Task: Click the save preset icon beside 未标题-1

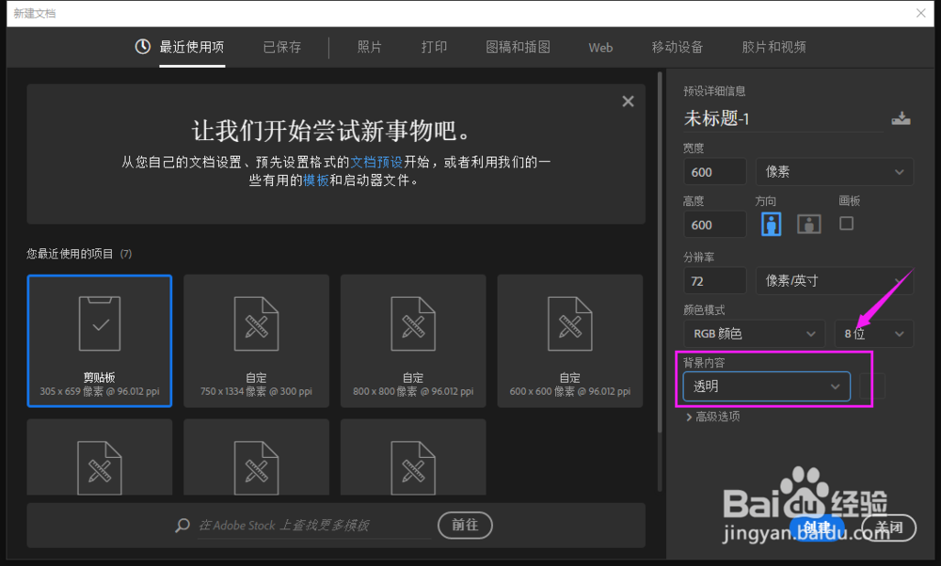Action: pos(901,119)
